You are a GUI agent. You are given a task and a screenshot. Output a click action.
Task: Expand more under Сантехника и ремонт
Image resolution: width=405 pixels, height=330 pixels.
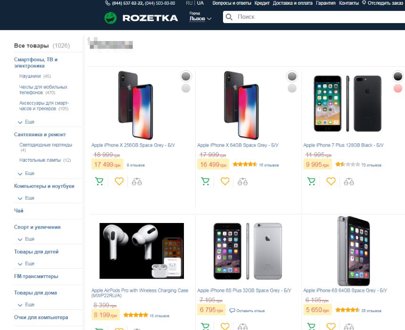coord(26,173)
